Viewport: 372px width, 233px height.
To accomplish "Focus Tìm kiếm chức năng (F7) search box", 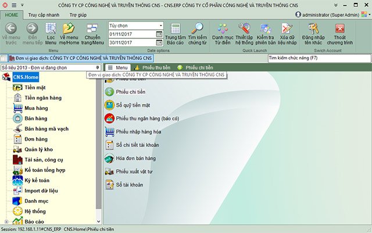I will [319, 58].
